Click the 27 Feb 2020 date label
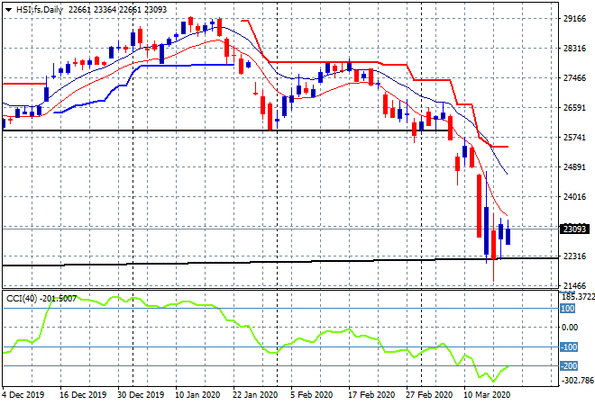The image size is (595, 405). tap(429, 395)
